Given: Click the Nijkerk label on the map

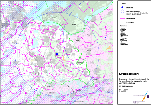Looking at the screenshot, I should 78,40.
